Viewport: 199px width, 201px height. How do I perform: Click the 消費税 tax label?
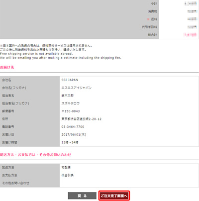coord(152,11)
